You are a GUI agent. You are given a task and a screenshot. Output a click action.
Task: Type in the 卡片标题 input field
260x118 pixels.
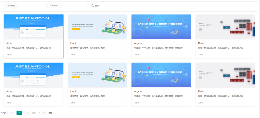31,5
